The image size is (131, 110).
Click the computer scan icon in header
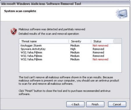[x=122, y=14]
